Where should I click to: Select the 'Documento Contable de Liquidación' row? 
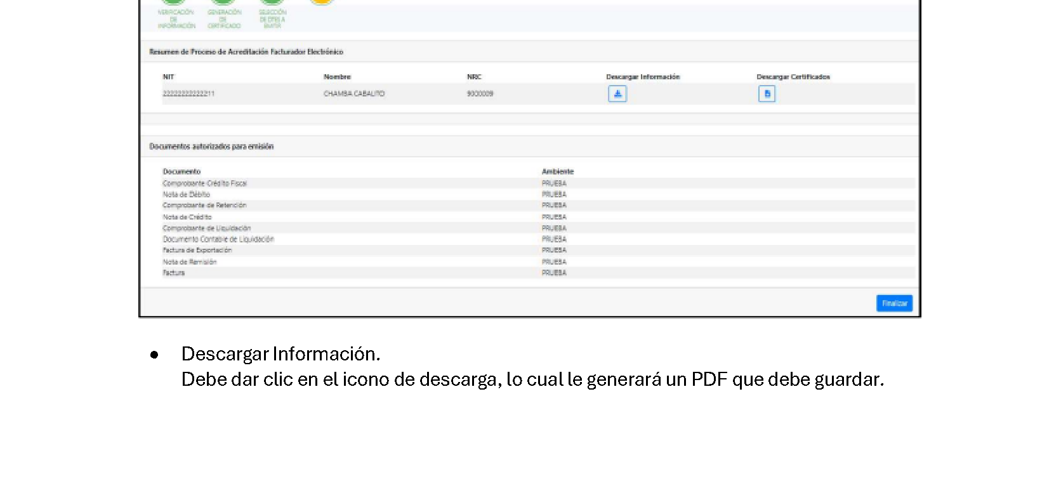[x=538, y=239]
